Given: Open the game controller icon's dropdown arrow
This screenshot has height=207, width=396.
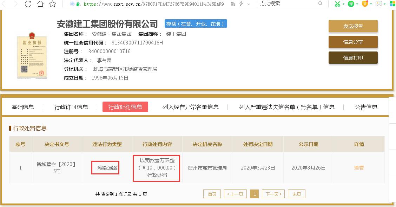Looking at the screenshot, I should click(384, 4).
